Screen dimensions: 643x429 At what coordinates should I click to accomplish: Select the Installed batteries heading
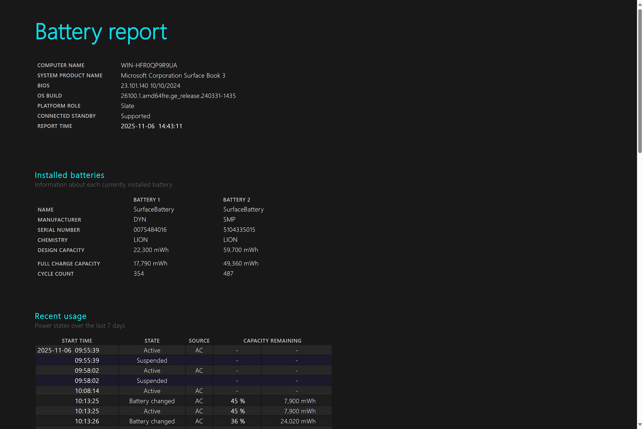coord(70,175)
